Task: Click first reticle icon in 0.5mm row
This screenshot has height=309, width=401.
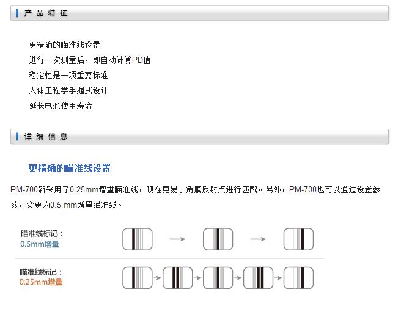Action: 137,239
